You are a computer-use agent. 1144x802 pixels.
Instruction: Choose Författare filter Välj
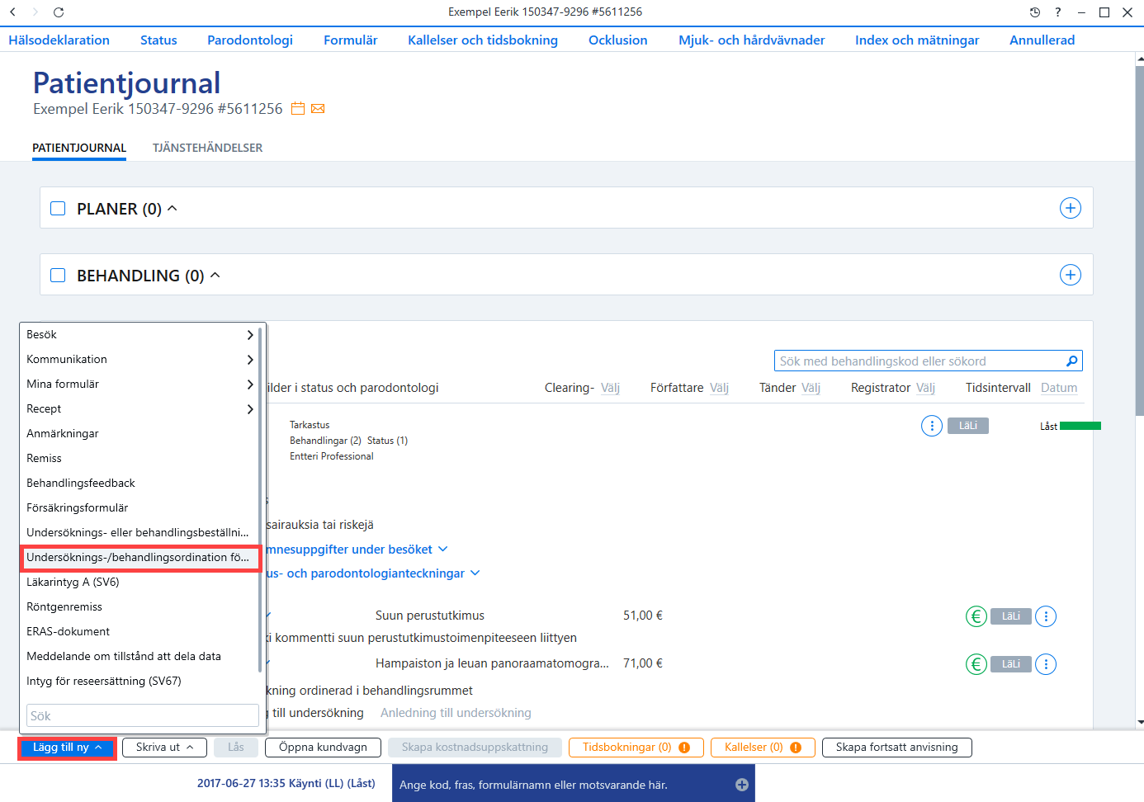click(719, 388)
